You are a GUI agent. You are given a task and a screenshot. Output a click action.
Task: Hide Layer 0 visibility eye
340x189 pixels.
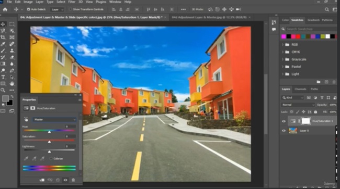pyautogui.click(x=284, y=131)
